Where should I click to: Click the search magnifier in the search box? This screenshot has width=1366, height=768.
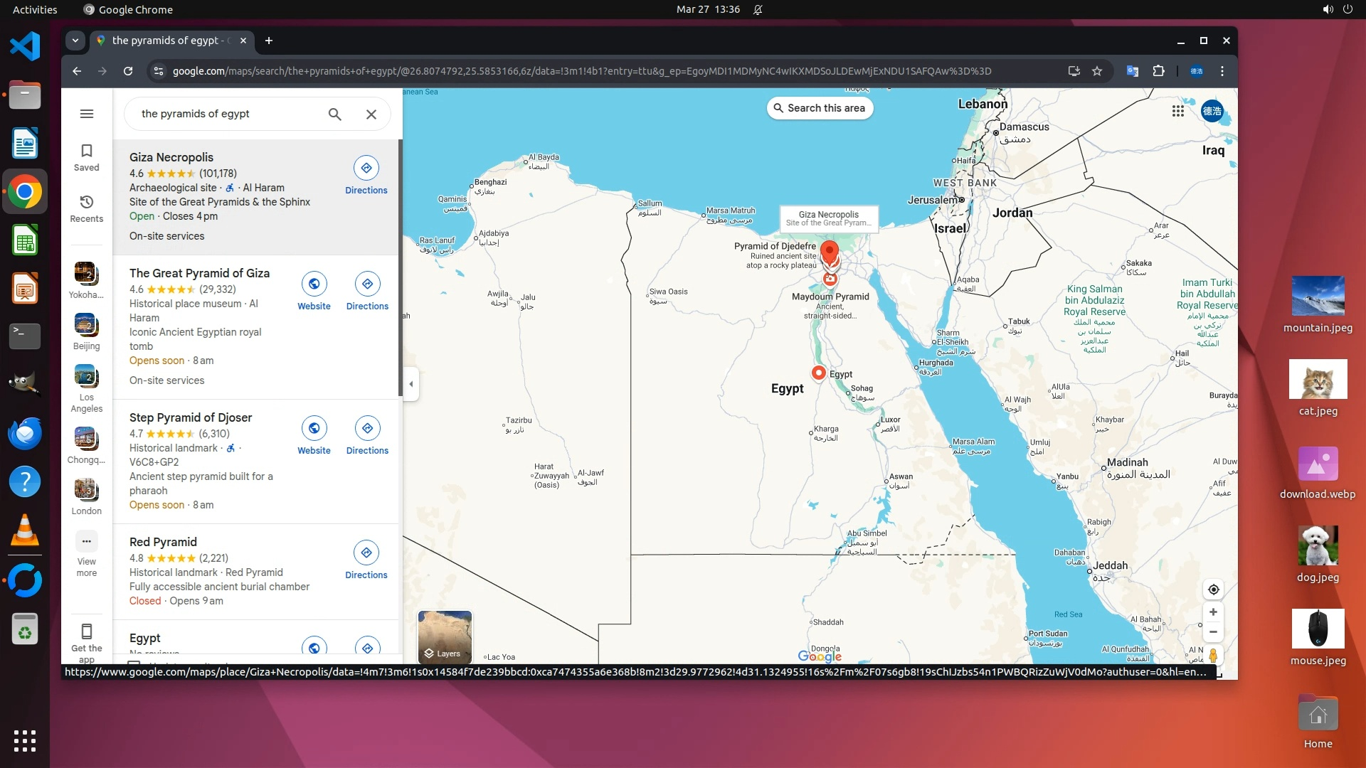[334, 114]
